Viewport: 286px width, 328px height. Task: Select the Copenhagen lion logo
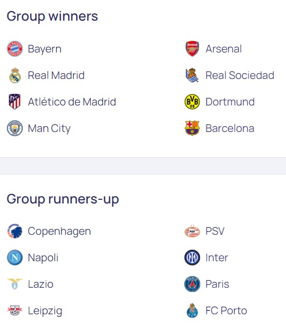tap(15, 231)
